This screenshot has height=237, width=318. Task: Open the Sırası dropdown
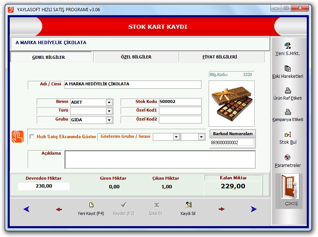point(201,137)
